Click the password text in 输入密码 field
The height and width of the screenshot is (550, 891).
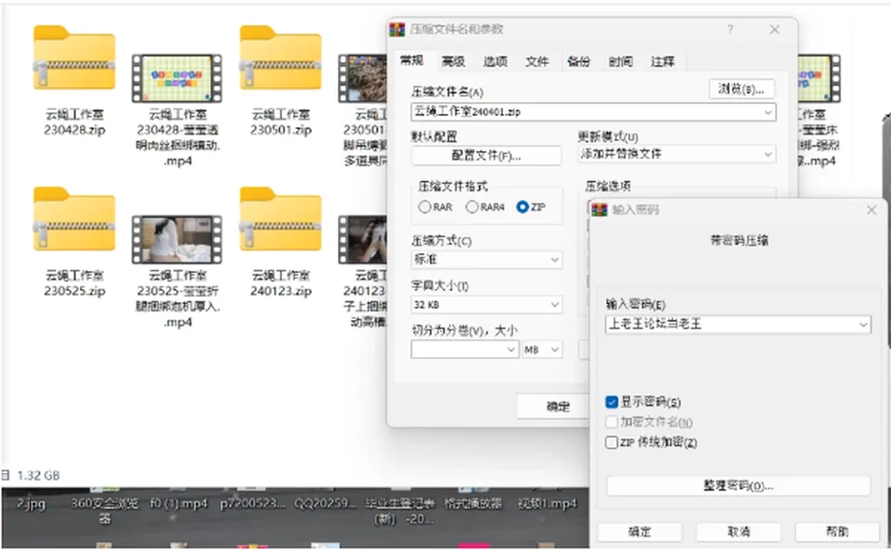[x=654, y=324]
